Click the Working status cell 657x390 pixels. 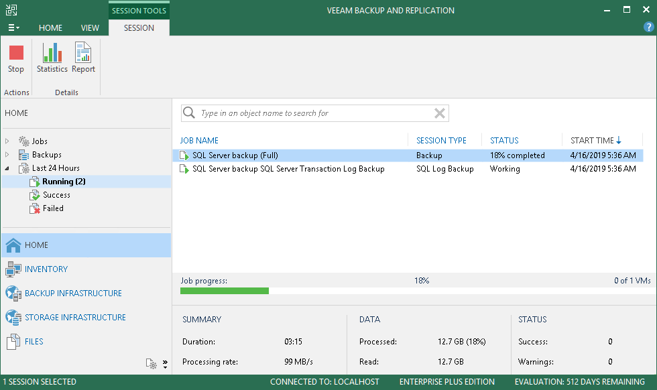click(505, 169)
